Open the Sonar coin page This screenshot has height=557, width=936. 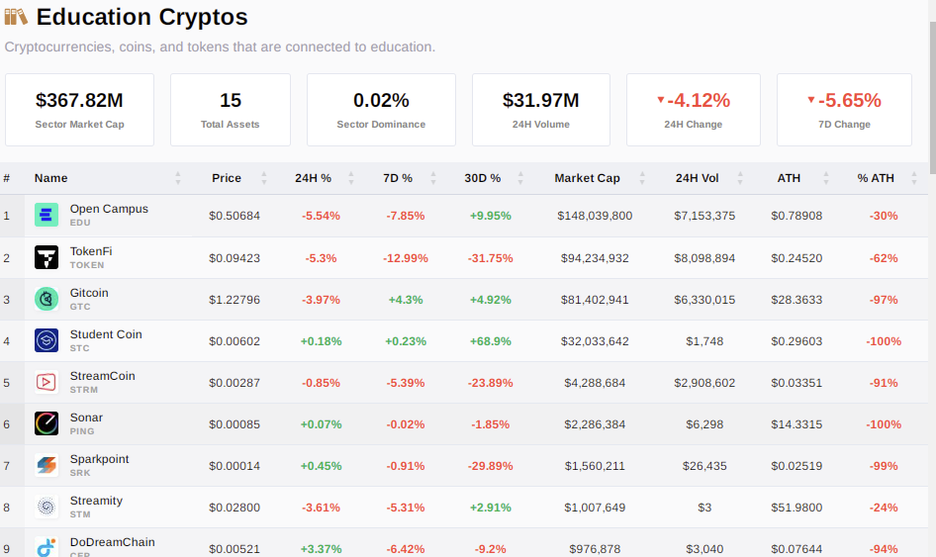[x=86, y=418]
